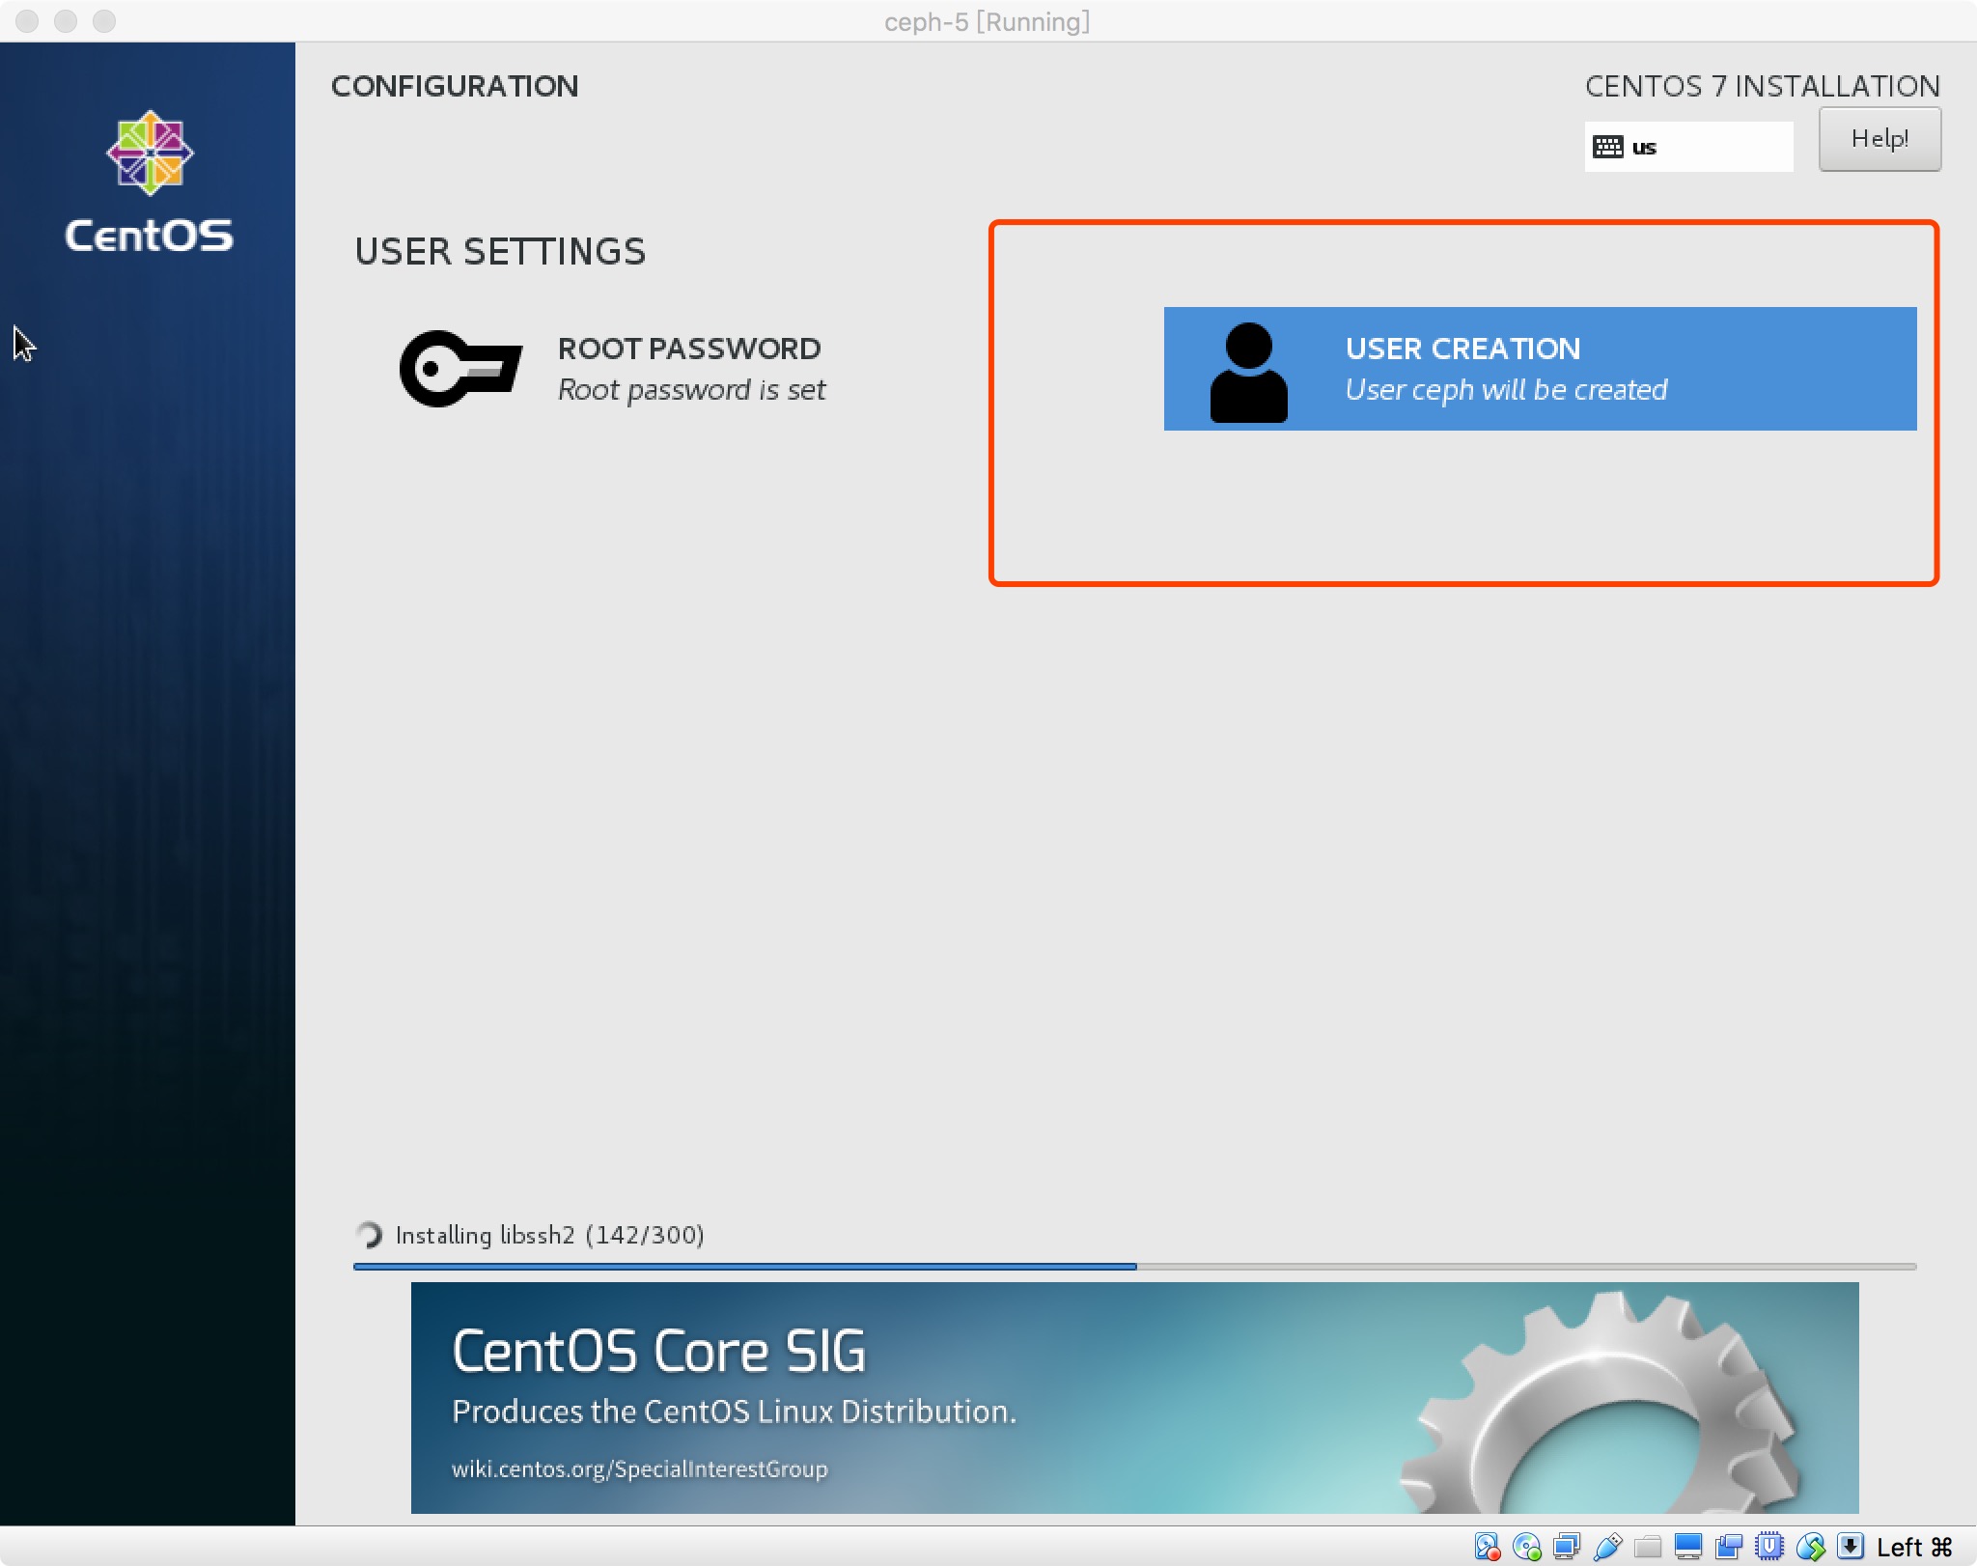Open USER CREATION settings
The width and height of the screenshot is (1977, 1566).
tap(1540, 369)
